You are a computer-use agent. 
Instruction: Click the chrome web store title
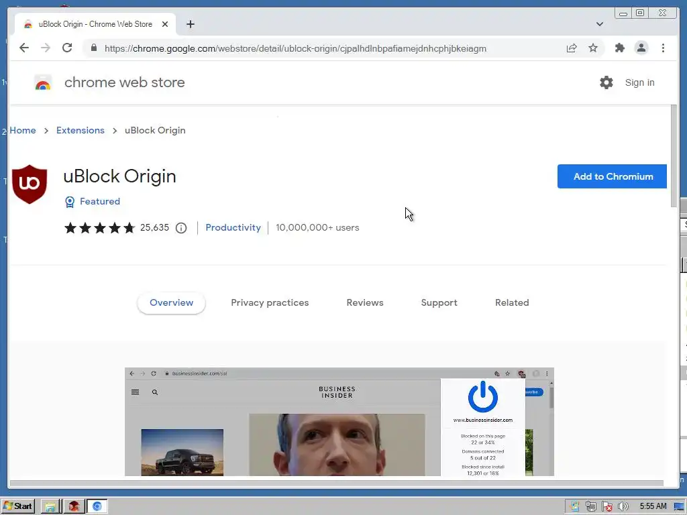pyautogui.click(x=124, y=82)
